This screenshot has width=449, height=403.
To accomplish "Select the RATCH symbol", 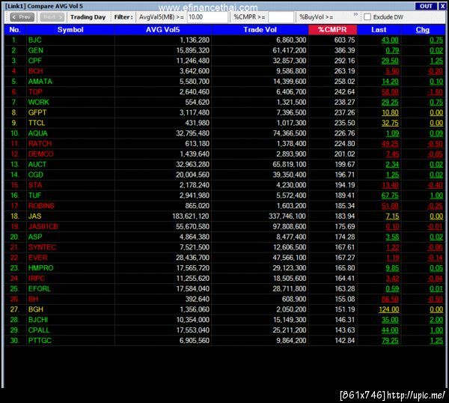I will click(40, 144).
